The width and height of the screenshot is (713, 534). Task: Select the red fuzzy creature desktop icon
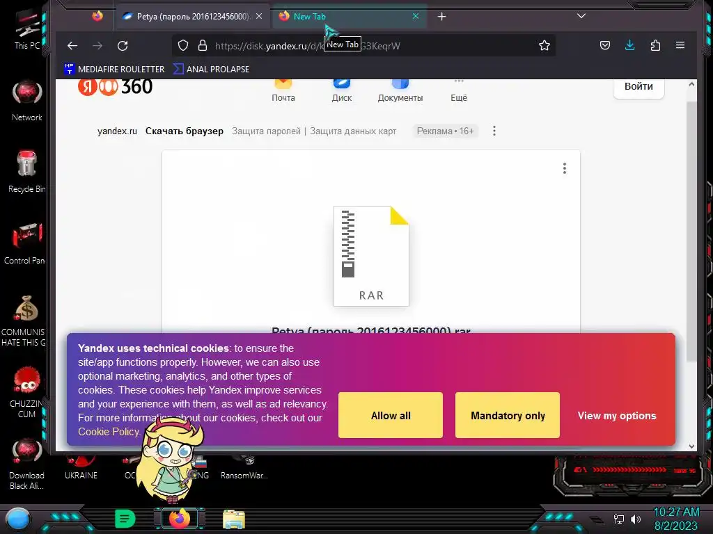coord(26,392)
